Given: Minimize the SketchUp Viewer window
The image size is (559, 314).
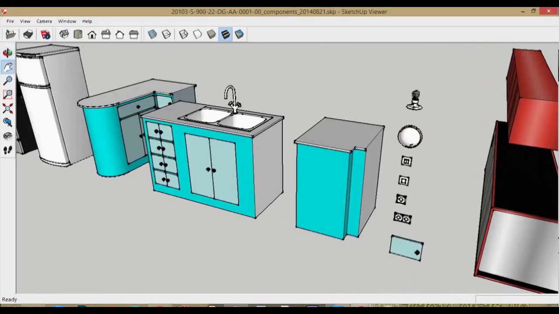Looking at the screenshot, I should [x=523, y=11].
